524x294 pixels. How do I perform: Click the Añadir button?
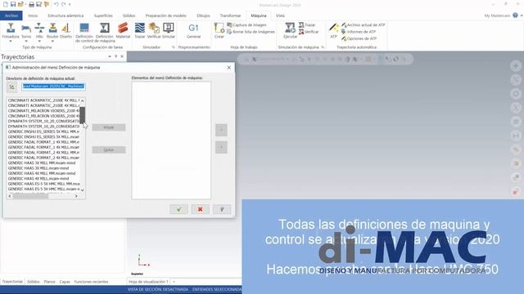pyautogui.click(x=109, y=127)
